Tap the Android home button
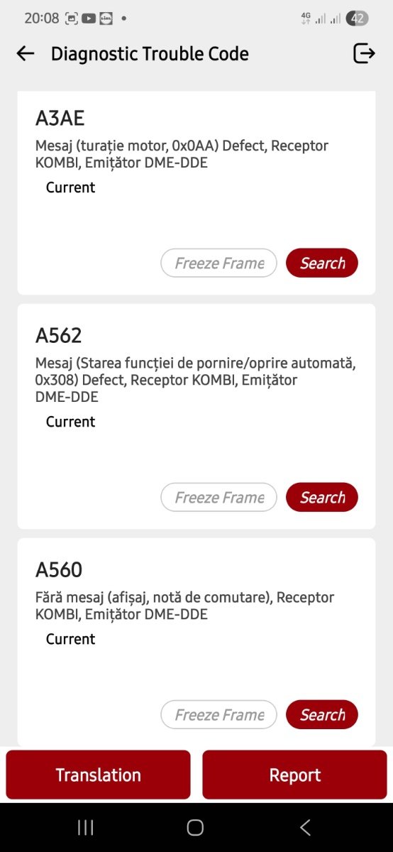393x852 pixels. point(195,827)
